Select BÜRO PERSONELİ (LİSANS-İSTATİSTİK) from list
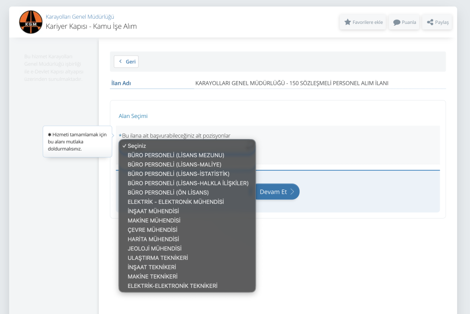470x314 pixels. [x=179, y=174]
